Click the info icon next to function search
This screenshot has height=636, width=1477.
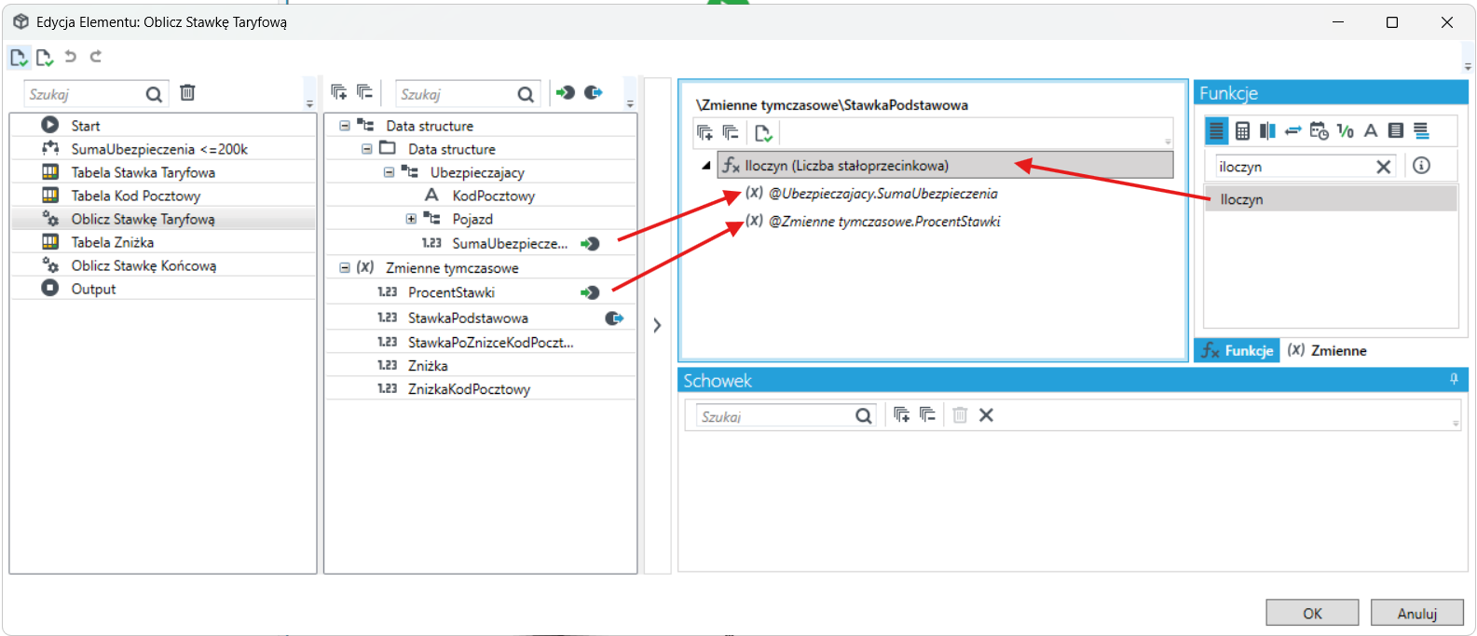1421,166
